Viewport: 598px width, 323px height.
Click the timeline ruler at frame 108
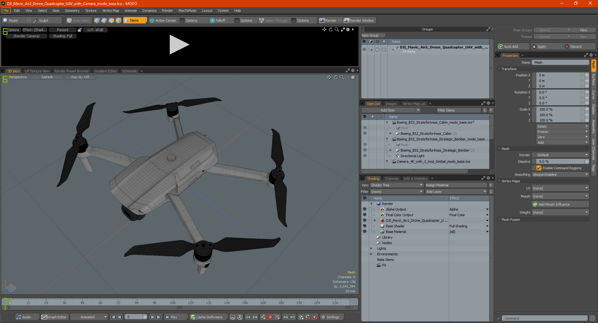point(173,302)
